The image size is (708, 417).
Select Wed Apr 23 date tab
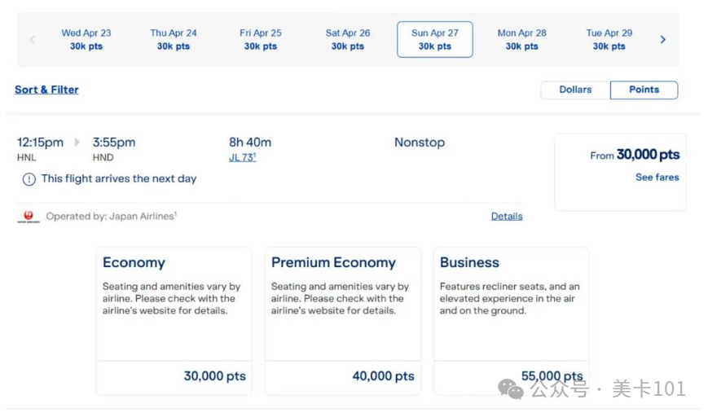click(x=86, y=40)
